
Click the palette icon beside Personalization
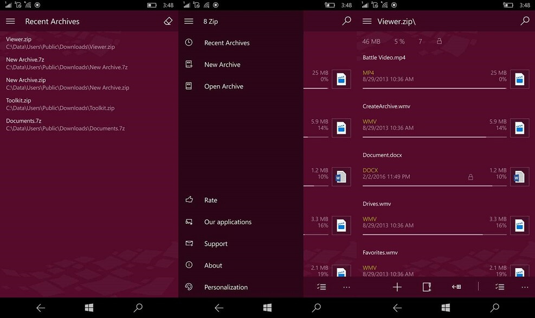click(189, 287)
